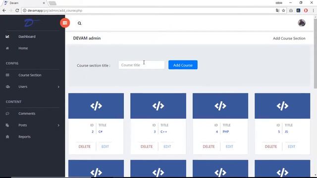The width and height of the screenshot is (317, 178).
Task: Expand the Posts submenu chevron
Action: [x=58, y=125]
